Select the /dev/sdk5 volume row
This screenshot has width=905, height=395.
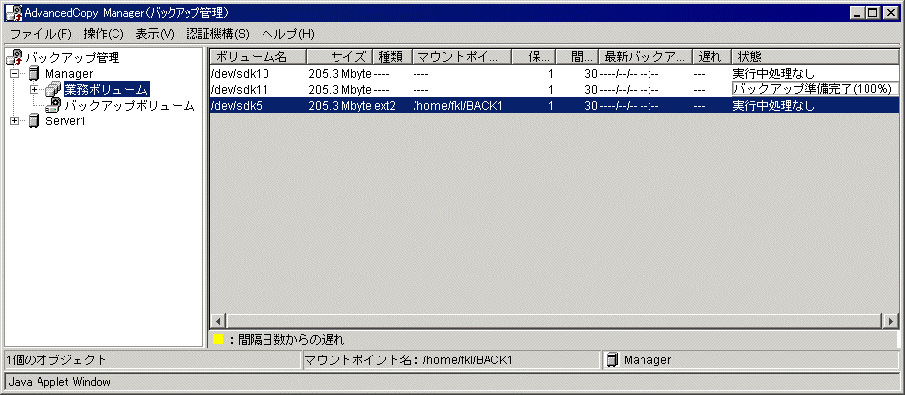tap(554, 105)
